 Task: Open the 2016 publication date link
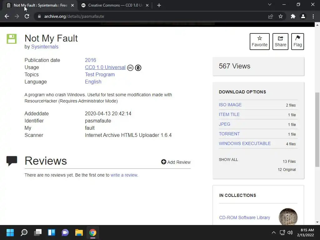(90, 60)
